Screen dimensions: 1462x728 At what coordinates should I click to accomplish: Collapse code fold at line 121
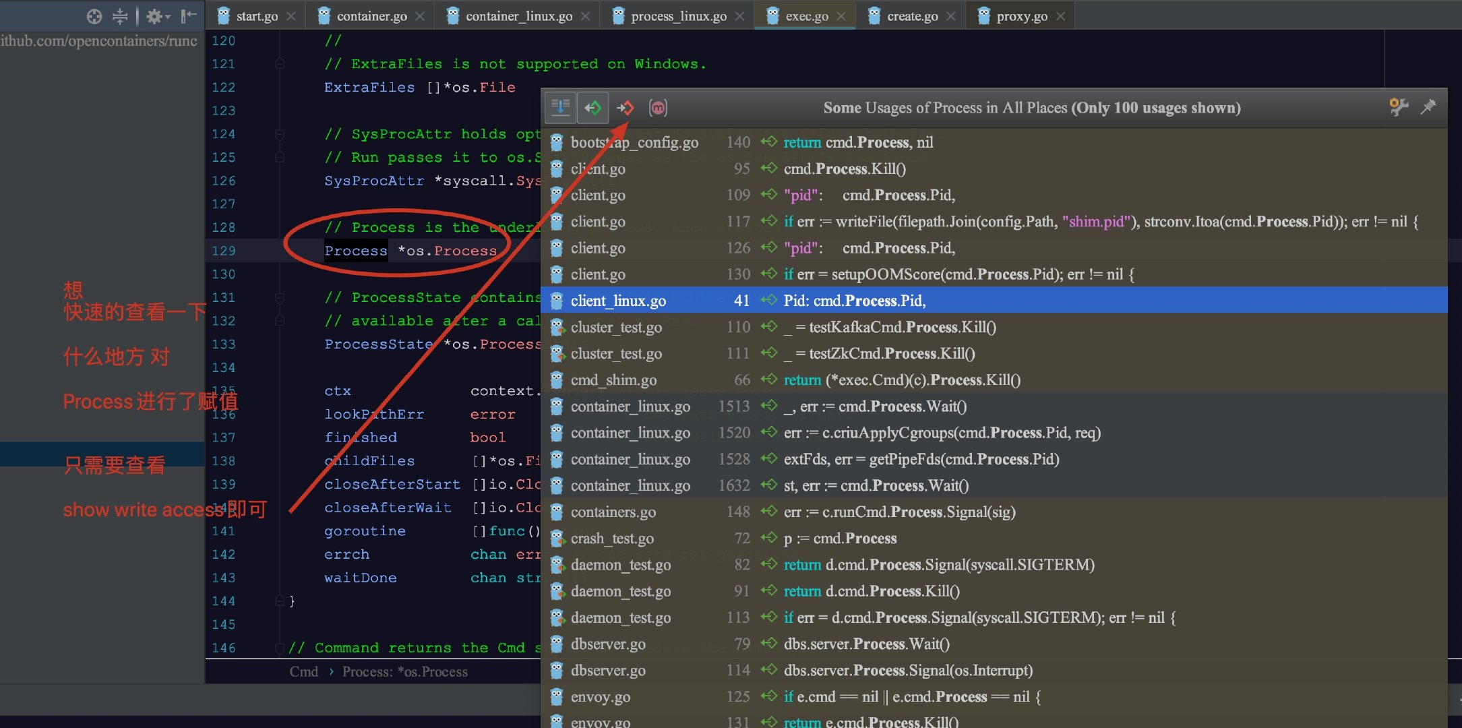280,64
